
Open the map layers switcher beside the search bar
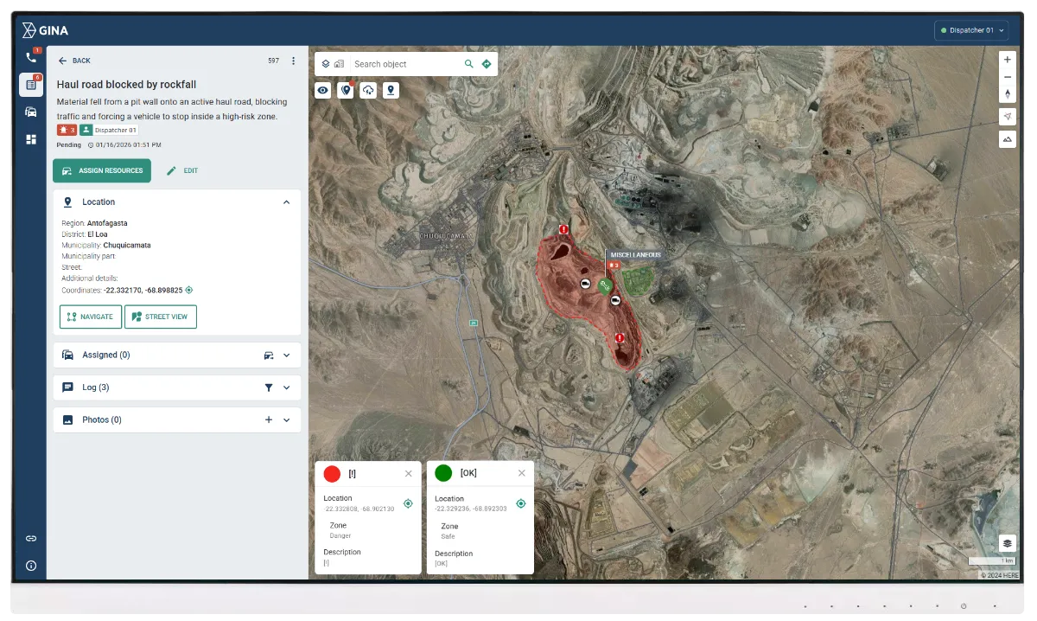[325, 62]
